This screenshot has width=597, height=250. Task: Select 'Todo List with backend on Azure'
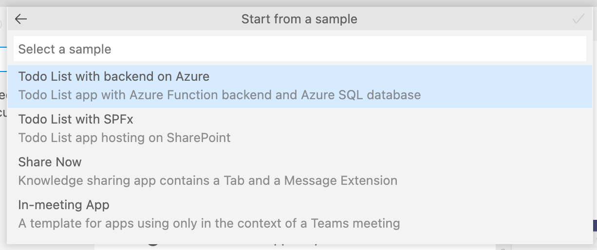click(114, 76)
